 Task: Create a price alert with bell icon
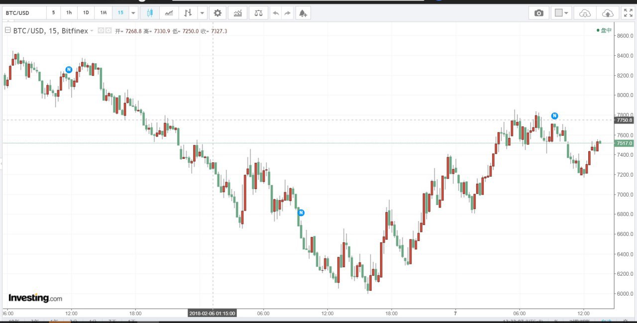coord(303,13)
